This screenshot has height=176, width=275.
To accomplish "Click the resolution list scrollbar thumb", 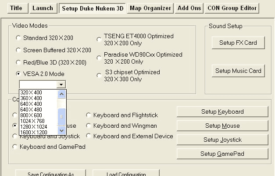I will pos(61,117).
